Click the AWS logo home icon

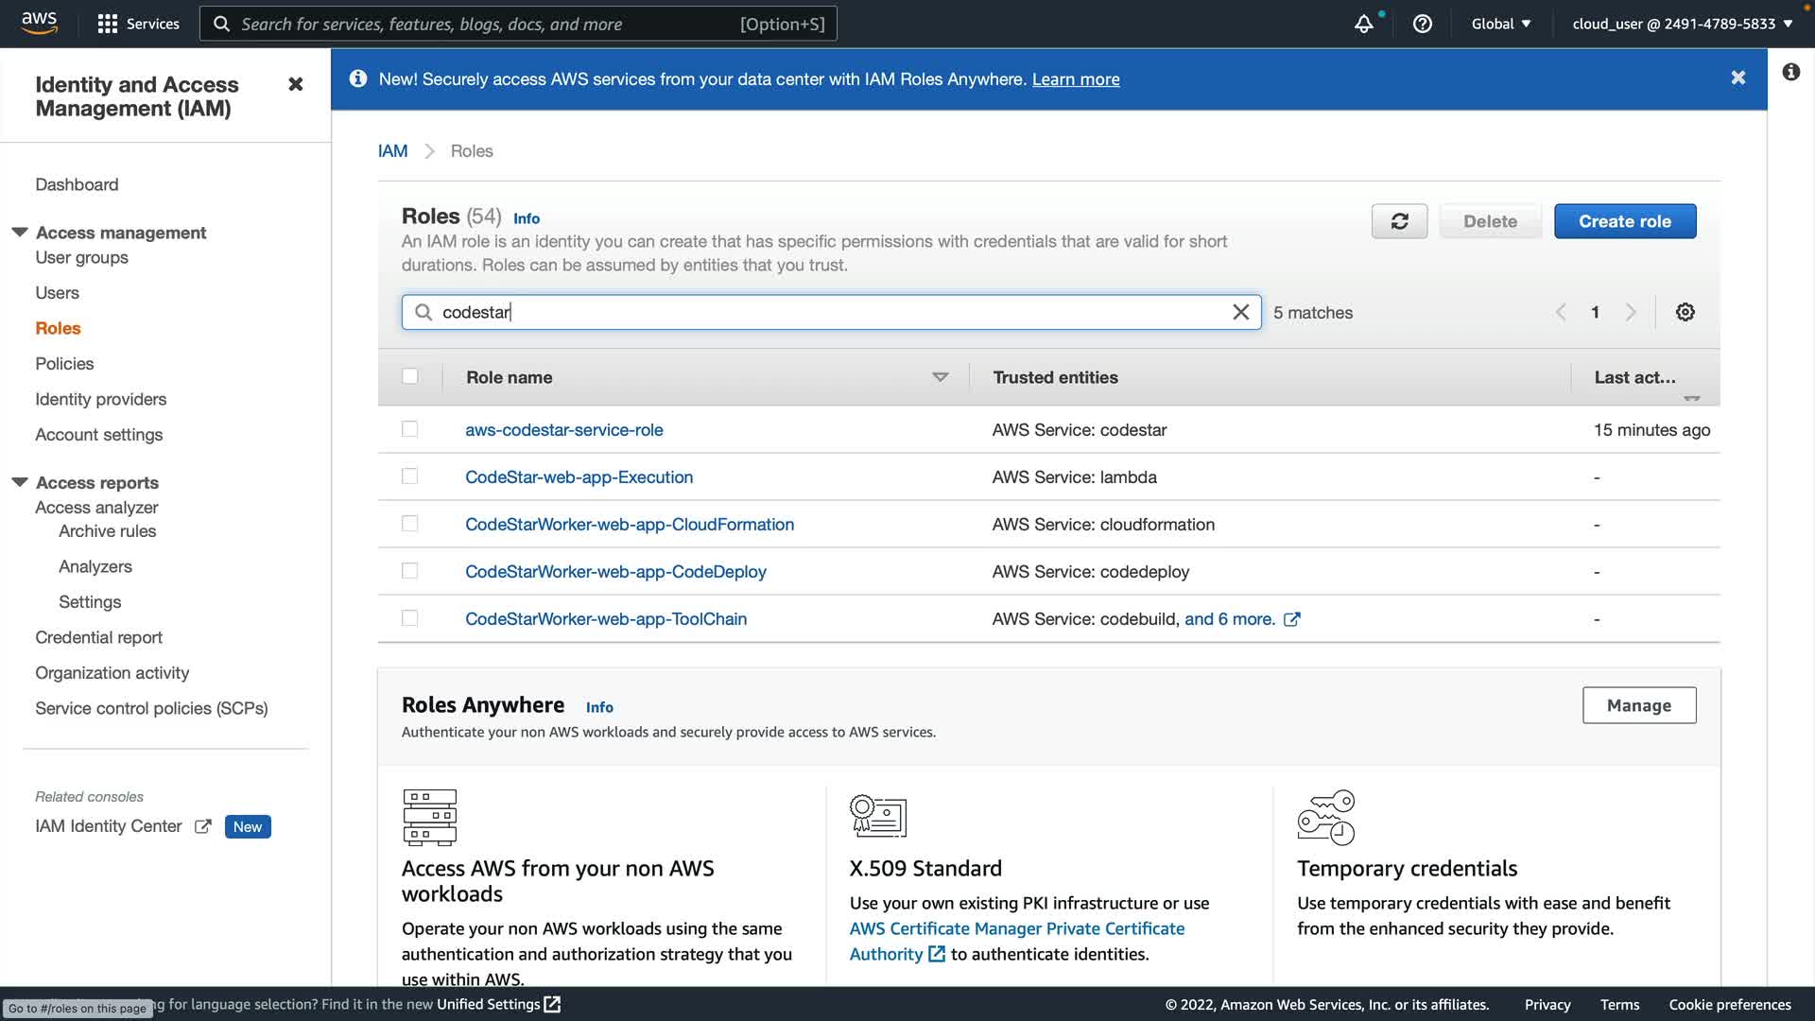pos(40,23)
